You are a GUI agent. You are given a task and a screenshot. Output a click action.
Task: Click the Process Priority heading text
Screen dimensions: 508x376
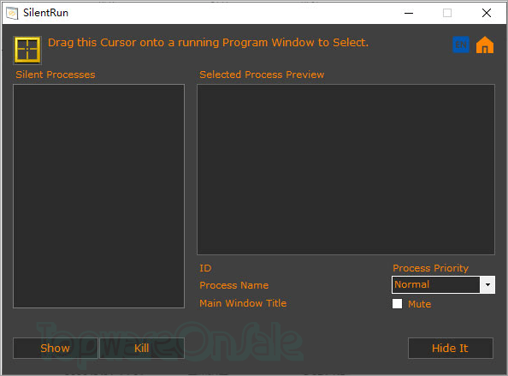click(x=430, y=268)
